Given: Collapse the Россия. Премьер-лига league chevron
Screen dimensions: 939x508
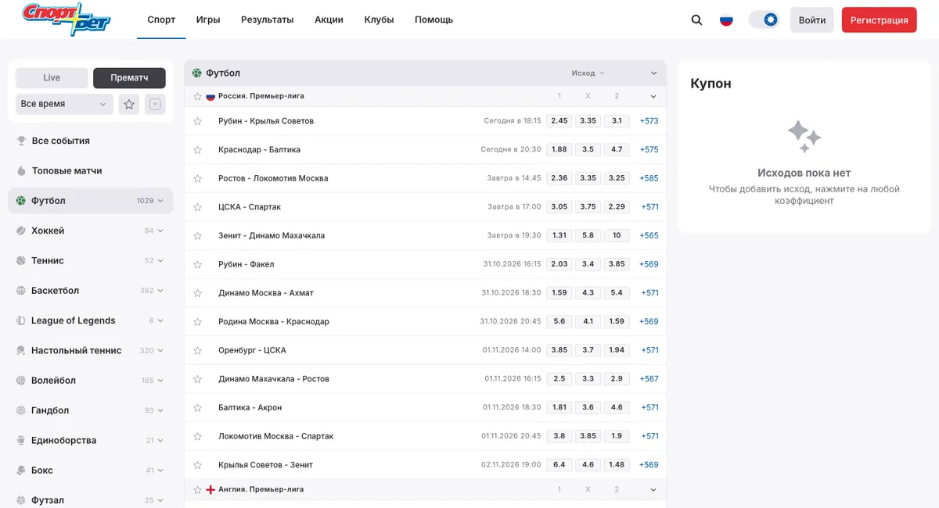Looking at the screenshot, I should coord(653,96).
